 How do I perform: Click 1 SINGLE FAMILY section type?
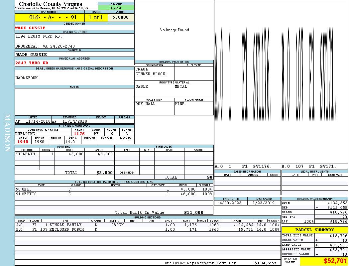click(x=63, y=225)
